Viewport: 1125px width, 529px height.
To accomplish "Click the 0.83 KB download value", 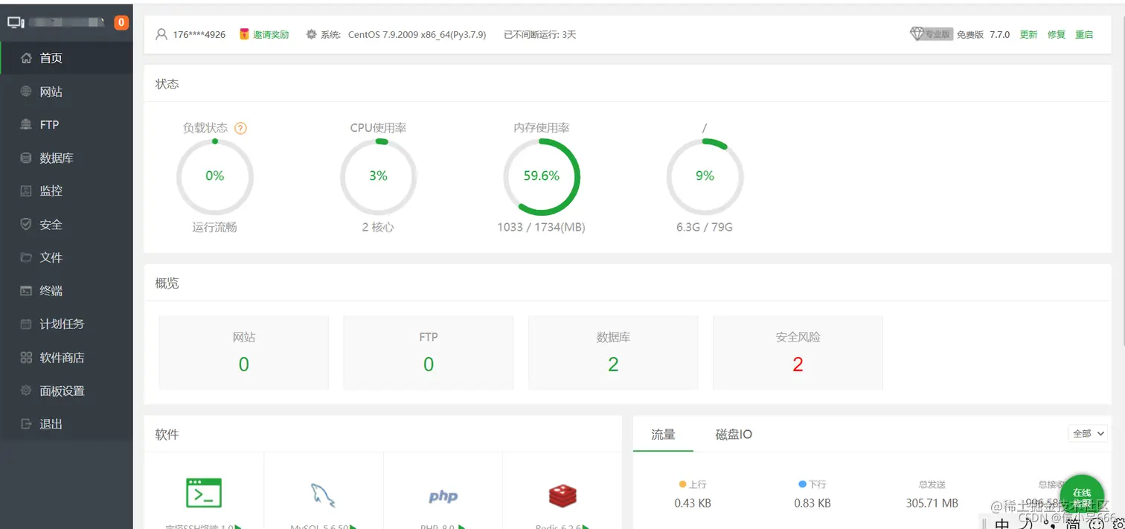I will pos(812,504).
